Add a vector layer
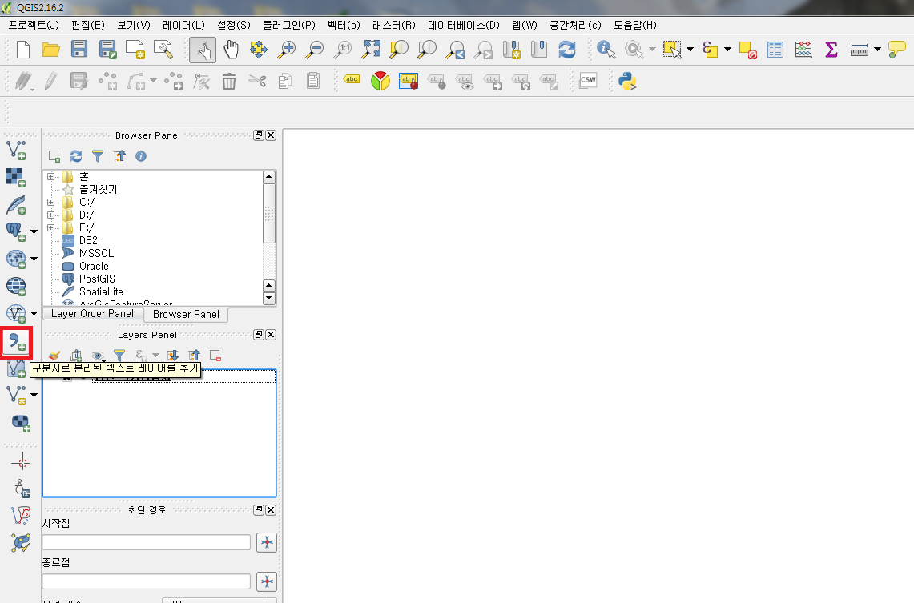Viewport: 914px width, 603px height. point(16,150)
